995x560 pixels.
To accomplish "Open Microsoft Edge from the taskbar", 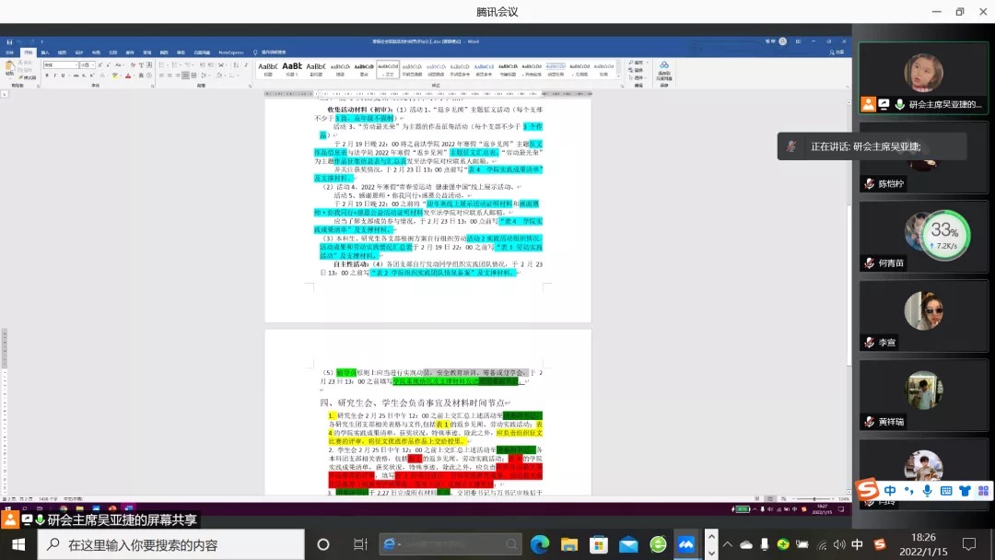I will point(540,544).
